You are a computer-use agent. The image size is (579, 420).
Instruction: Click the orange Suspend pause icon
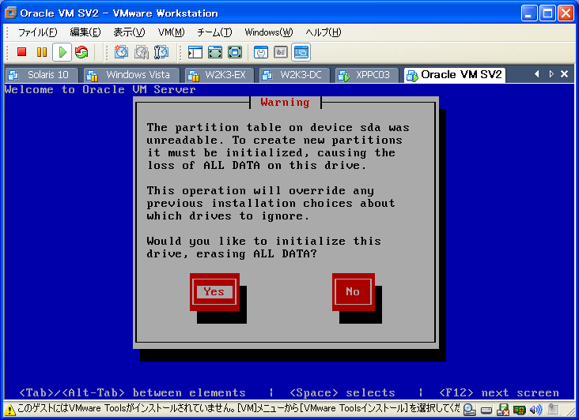pos(42,52)
